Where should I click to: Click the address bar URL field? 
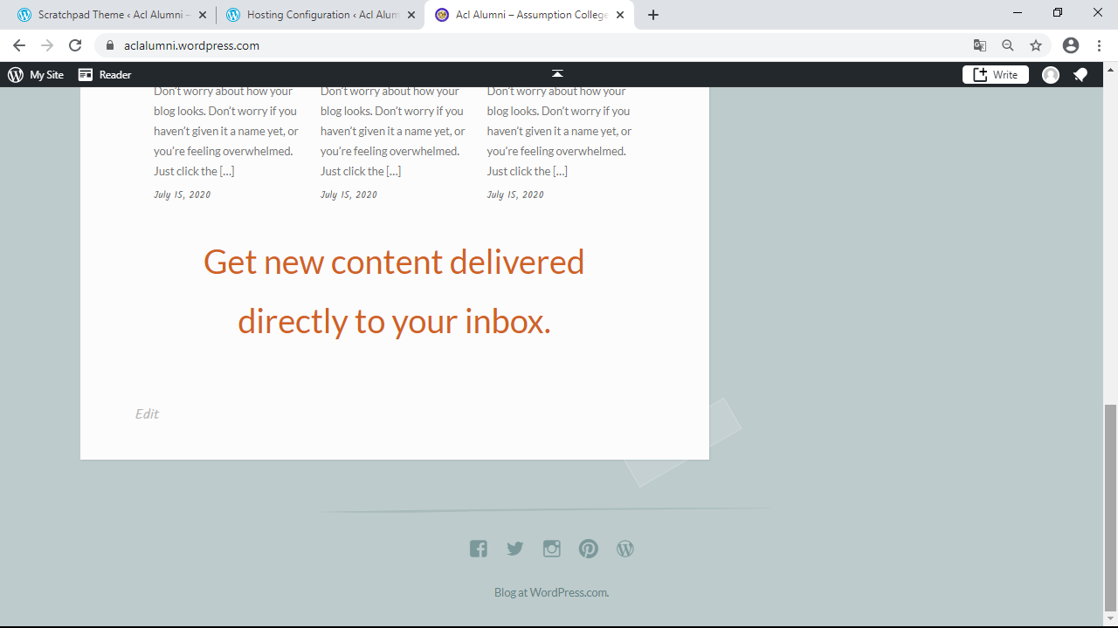(524, 45)
